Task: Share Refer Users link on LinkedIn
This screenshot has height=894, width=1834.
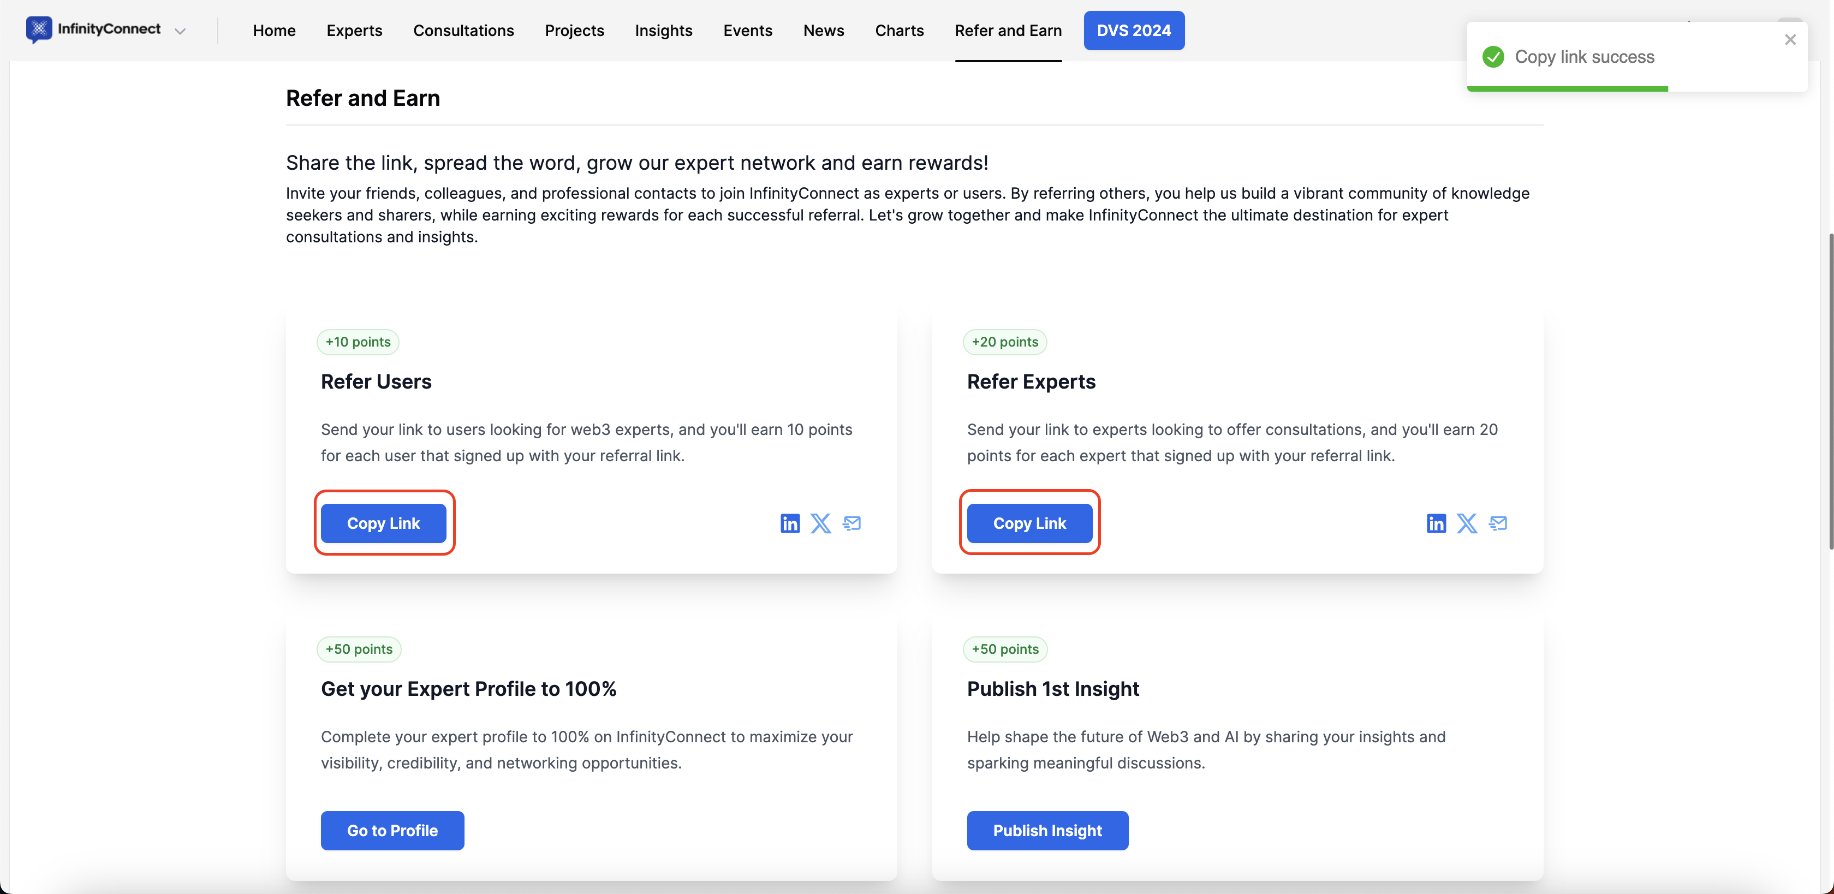Action: click(x=790, y=523)
